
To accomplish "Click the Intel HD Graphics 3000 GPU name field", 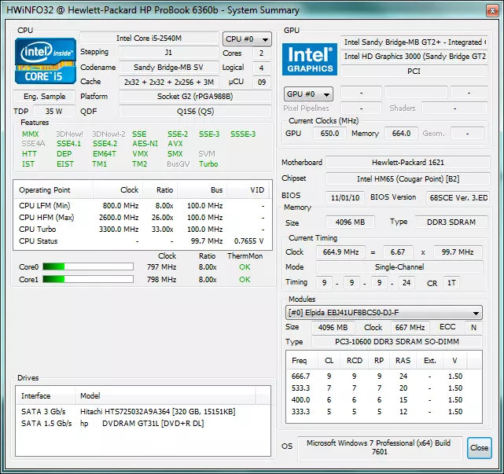I will tap(414, 57).
